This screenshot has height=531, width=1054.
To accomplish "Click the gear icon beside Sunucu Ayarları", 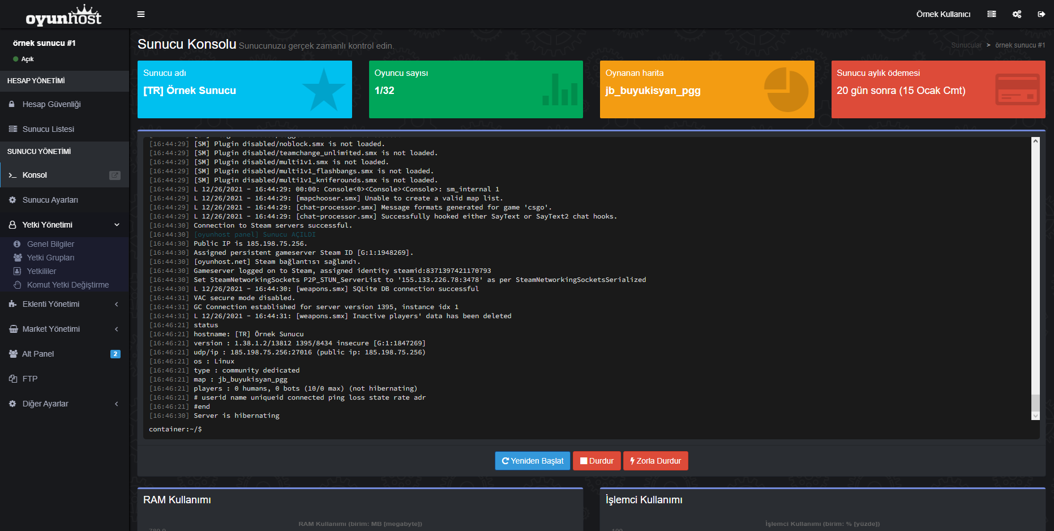I will pos(12,200).
